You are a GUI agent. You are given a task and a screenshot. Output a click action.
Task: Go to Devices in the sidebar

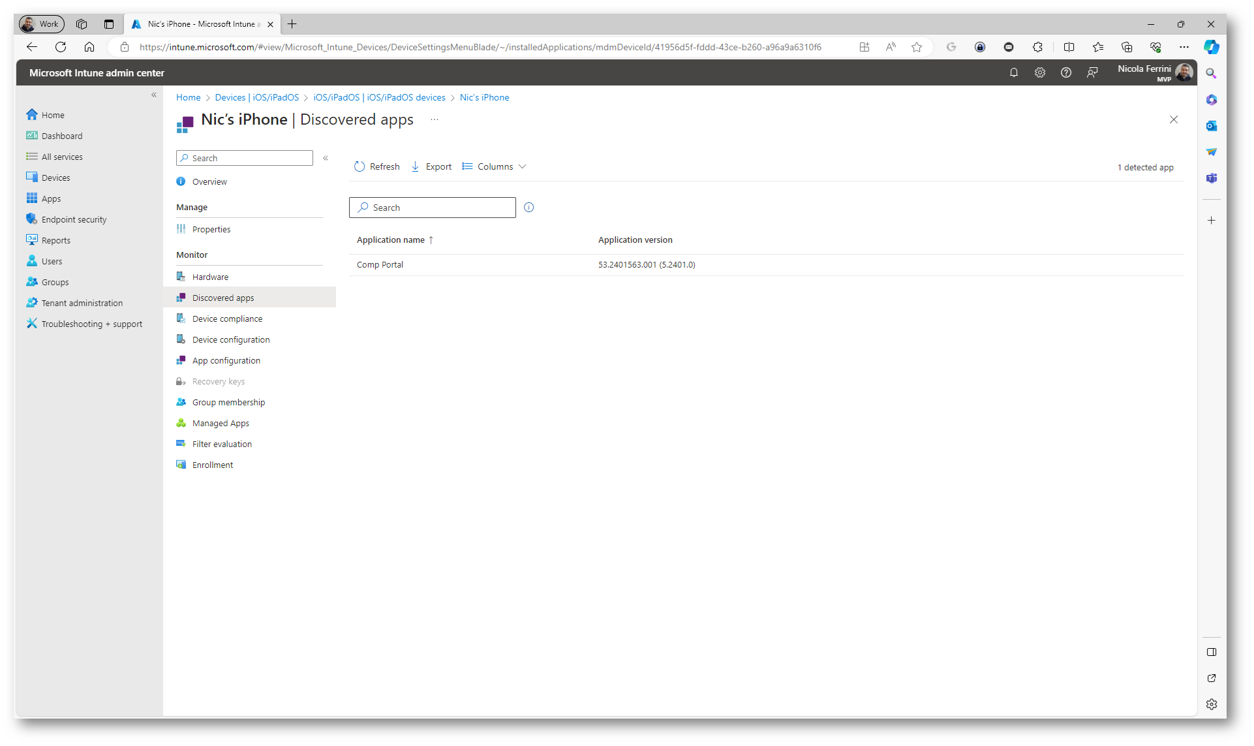pos(48,178)
